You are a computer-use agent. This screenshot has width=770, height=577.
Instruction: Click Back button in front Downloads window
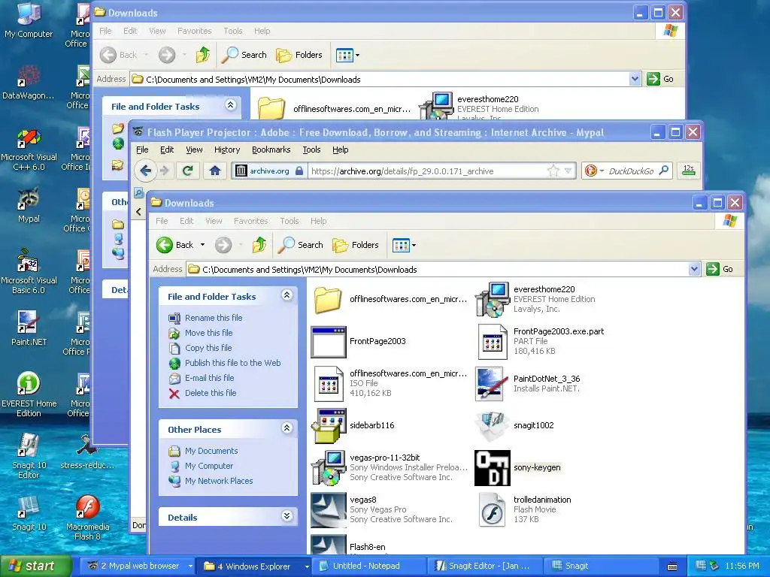click(x=174, y=245)
